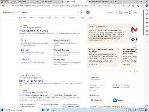This screenshot has width=149, height=112.
Task: Show next card in carousel
Action: [x=135, y=45]
